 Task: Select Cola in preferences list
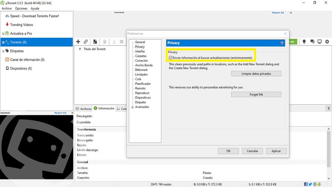pos(138,79)
